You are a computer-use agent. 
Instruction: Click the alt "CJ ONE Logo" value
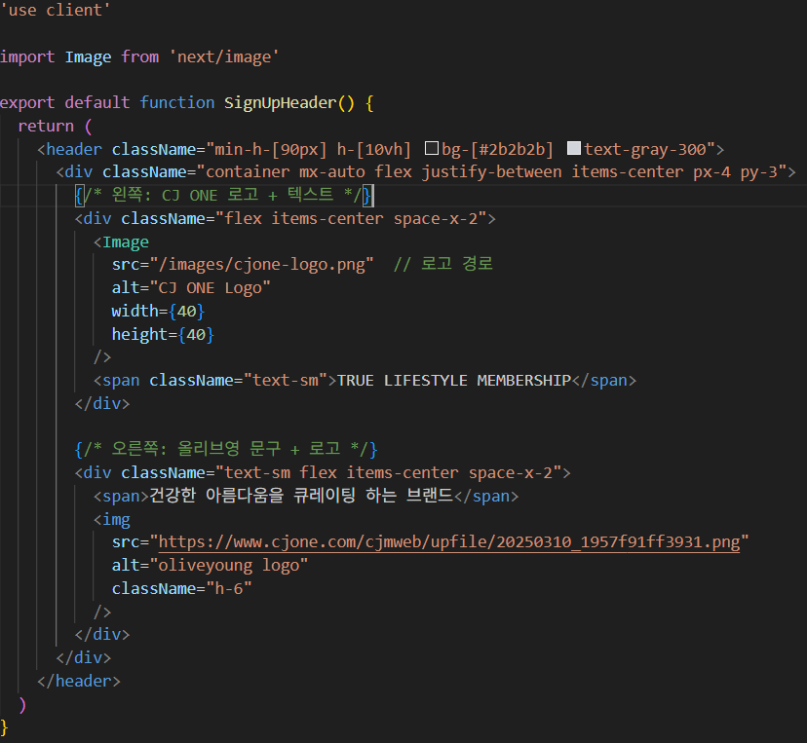(210, 288)
